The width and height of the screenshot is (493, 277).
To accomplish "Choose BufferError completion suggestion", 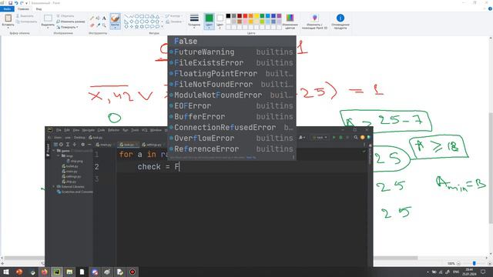I will pyautogui.click(x=232, y=116).
